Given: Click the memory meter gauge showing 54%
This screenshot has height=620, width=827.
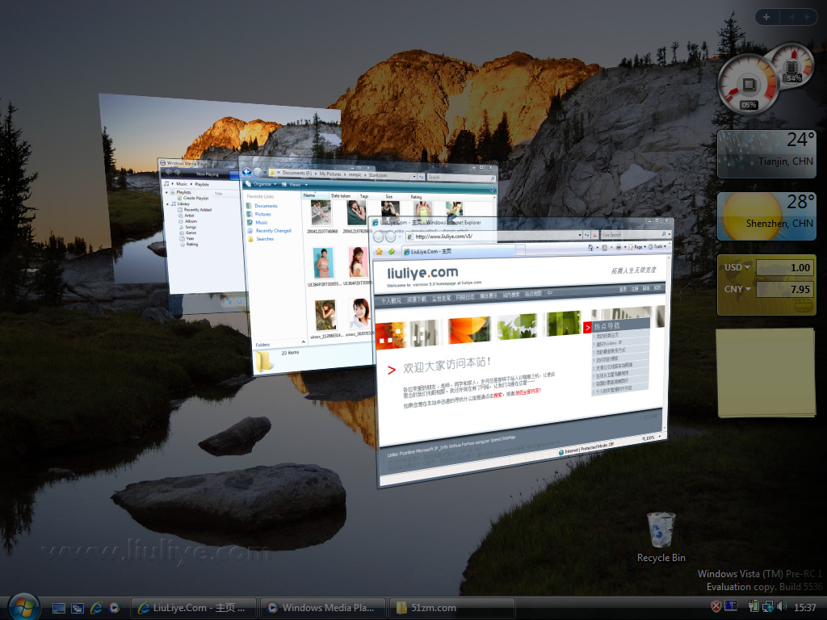Looking at the screenshot, I should pos(791,65).
